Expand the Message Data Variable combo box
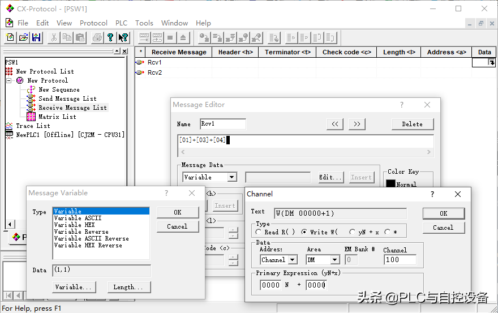 (x=231, y=177)
